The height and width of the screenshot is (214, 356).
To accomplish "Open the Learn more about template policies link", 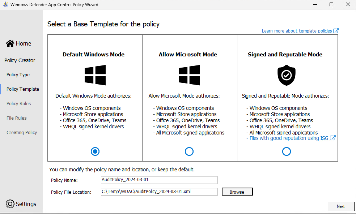I will [x=297, y=31].
